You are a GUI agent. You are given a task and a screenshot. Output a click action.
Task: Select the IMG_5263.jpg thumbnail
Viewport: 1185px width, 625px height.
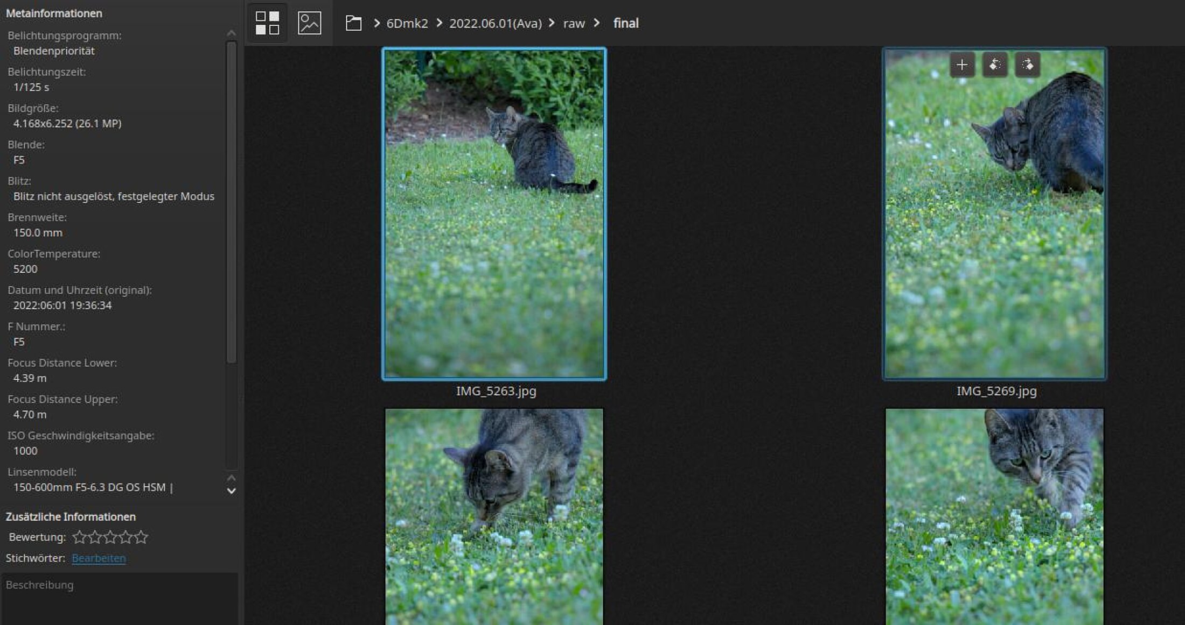click(x=494, y=214)
